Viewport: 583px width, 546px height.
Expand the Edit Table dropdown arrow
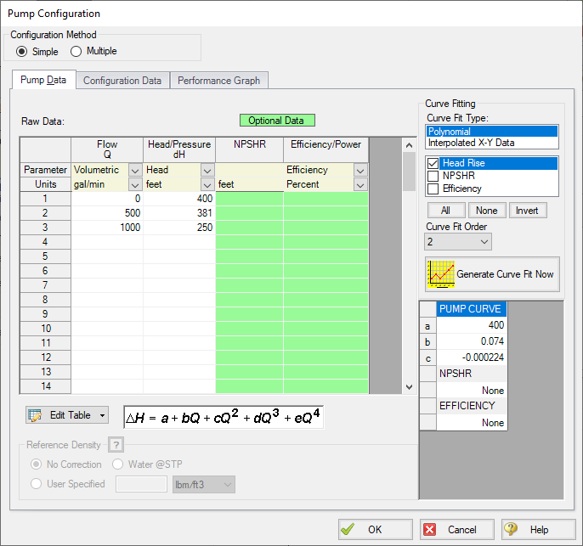pos(103,415)
